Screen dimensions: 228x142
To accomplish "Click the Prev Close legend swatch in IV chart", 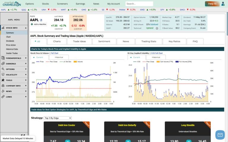I will (x=144, y=62).
